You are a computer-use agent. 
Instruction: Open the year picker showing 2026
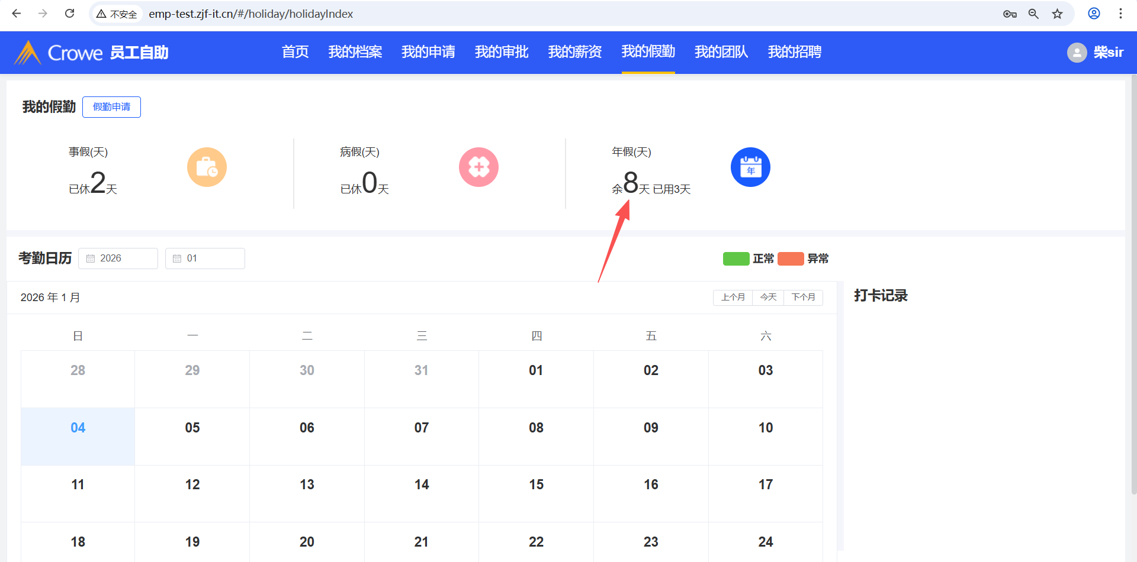(x=118, y=259)
